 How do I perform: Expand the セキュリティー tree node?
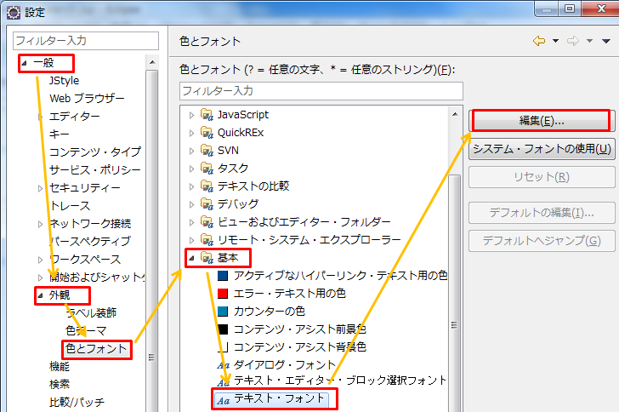pyautogui.click(x=40, y=188)
